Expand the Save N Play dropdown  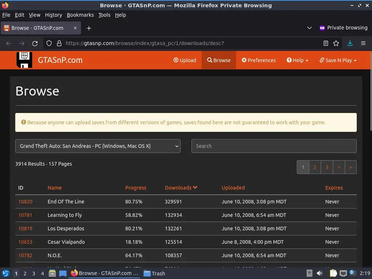click(338, 60)
